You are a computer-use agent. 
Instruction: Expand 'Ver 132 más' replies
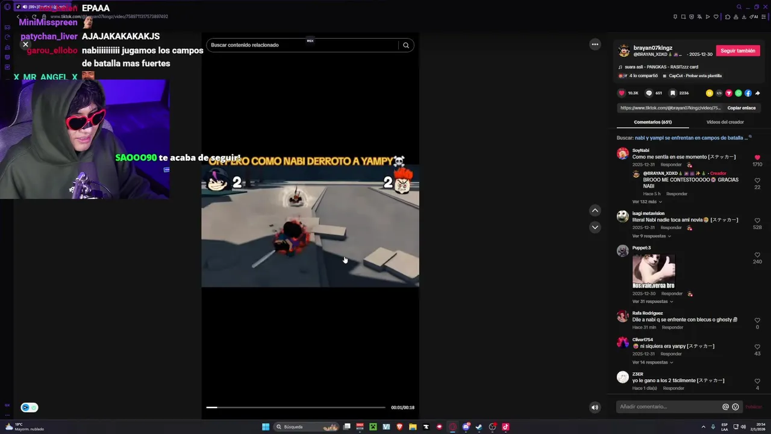point(647,202)
